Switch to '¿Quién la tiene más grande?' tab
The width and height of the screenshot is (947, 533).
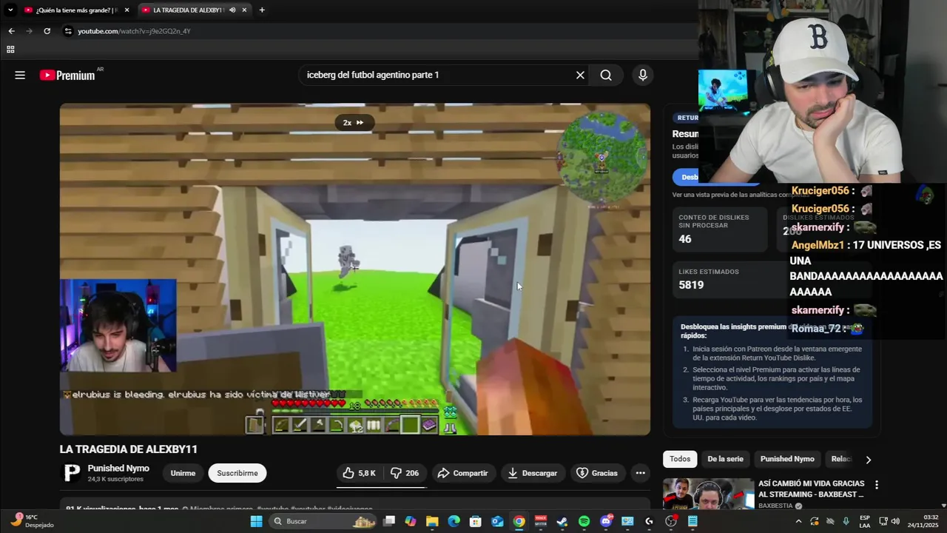(77, 10)
